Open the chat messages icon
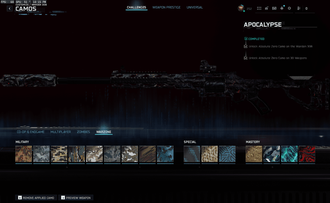Image resolution: width=330 pixels, height=203 pixels. coord(274,8)
